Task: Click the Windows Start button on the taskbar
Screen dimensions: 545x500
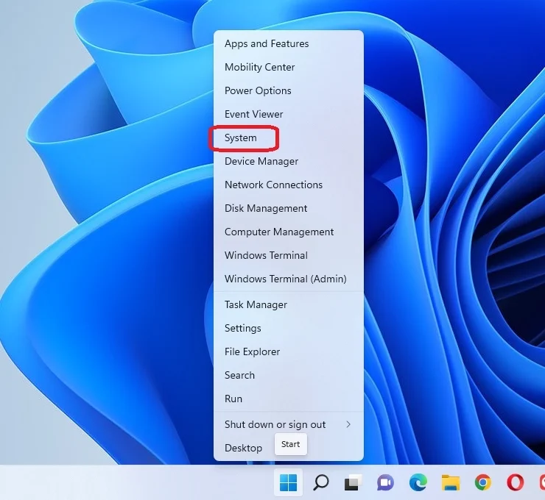Action: (x=289, y=482)
